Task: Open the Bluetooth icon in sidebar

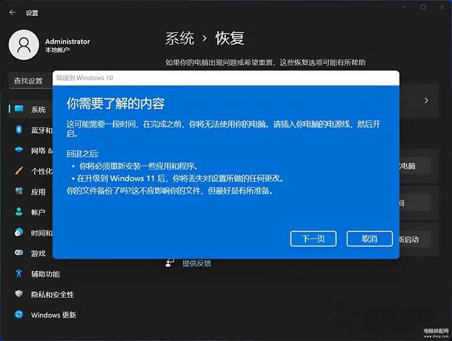Action: (19, 130)
